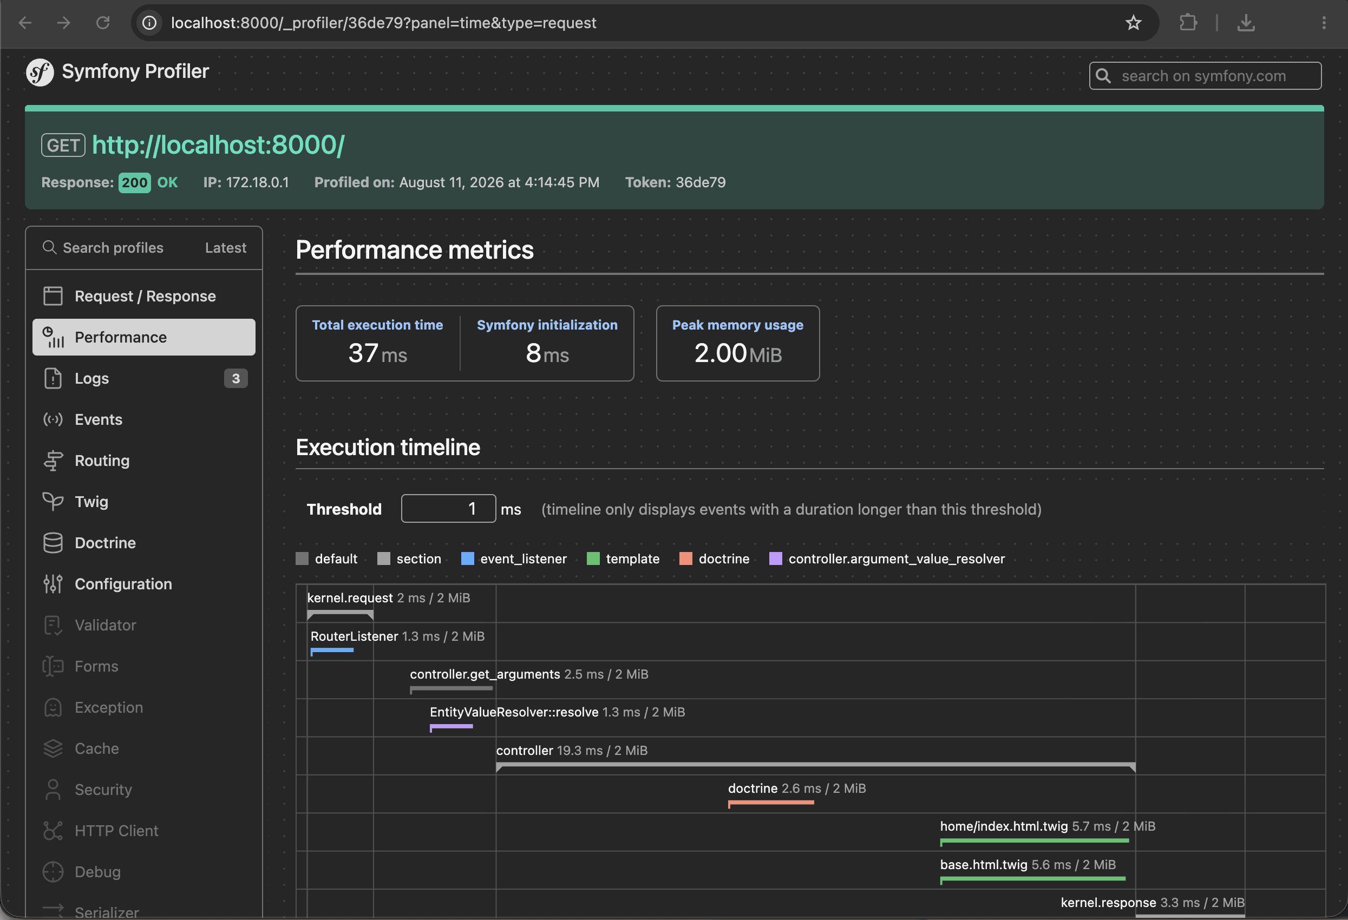
Task: Click the Request / Response panel icon
Action: 53,295
